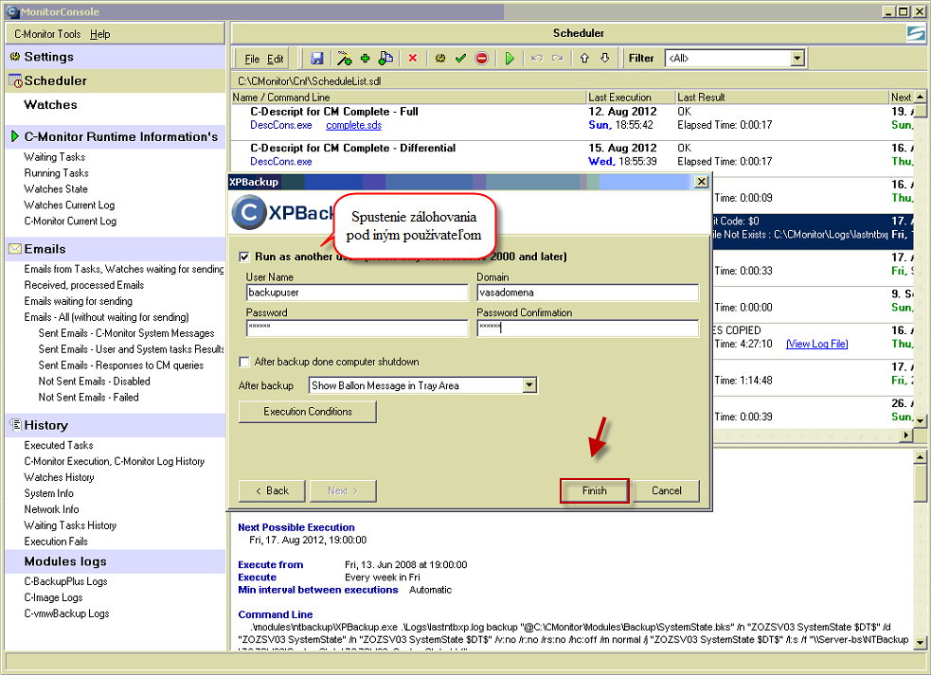
Task: Click the redo arrow toolbar icon
Action: tap(557, 58)
